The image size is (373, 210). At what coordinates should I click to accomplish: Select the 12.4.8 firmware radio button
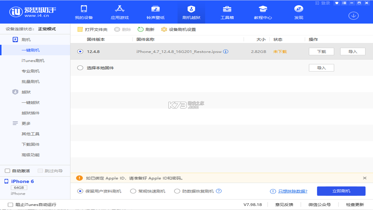[x=80, y=52]
